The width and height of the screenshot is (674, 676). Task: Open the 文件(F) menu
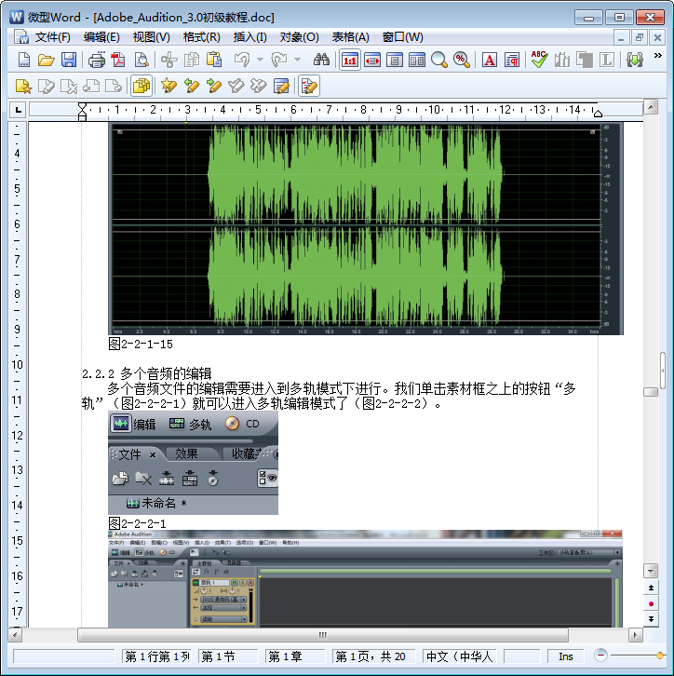click(x=52, y=37)
